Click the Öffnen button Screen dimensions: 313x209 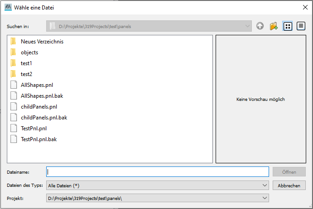(289, 172)
